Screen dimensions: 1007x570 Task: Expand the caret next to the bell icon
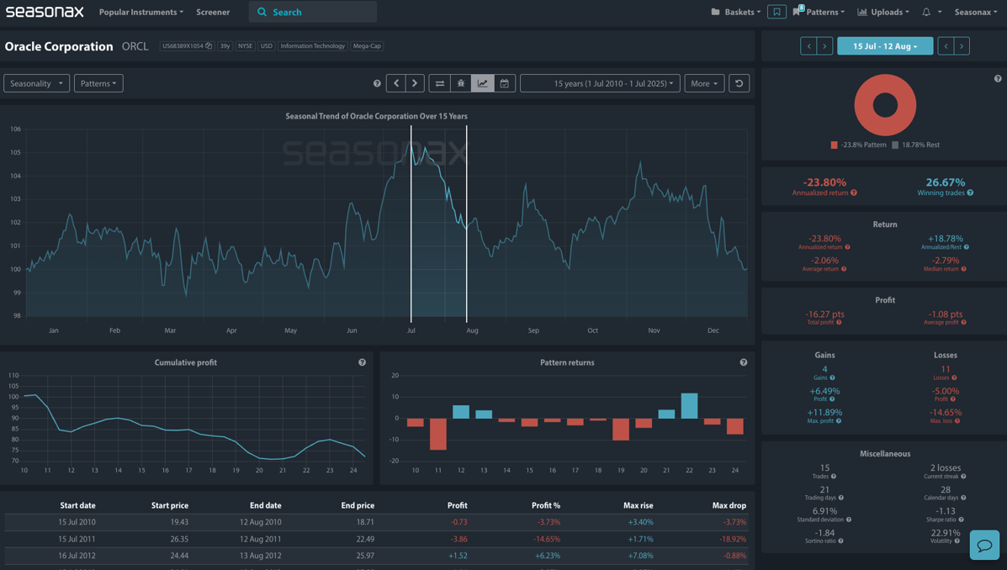click(940, 13)
